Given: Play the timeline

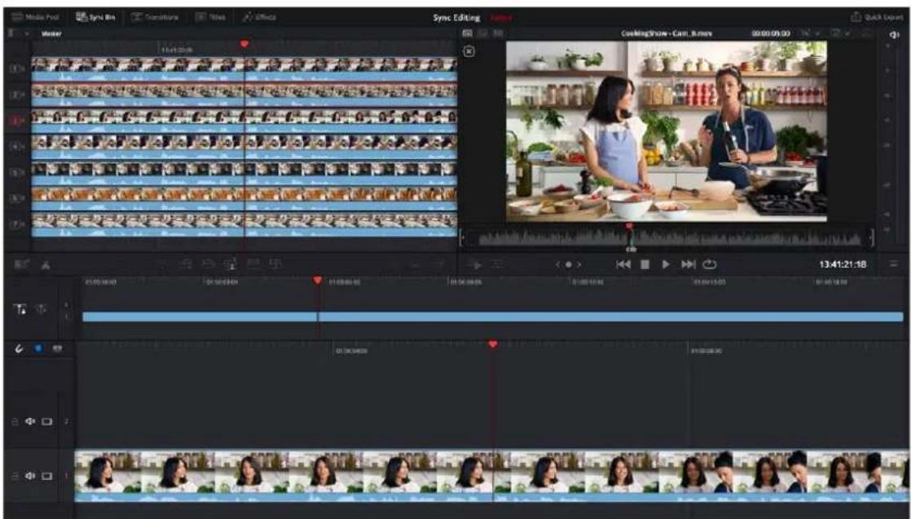Looking at the screenshot, I should click(666, 265).
